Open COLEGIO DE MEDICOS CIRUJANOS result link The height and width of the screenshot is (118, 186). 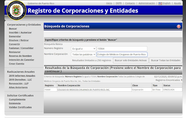tap(84, 90)
